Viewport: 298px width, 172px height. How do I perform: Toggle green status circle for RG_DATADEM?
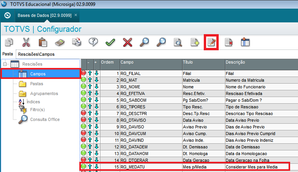point(84,146)
